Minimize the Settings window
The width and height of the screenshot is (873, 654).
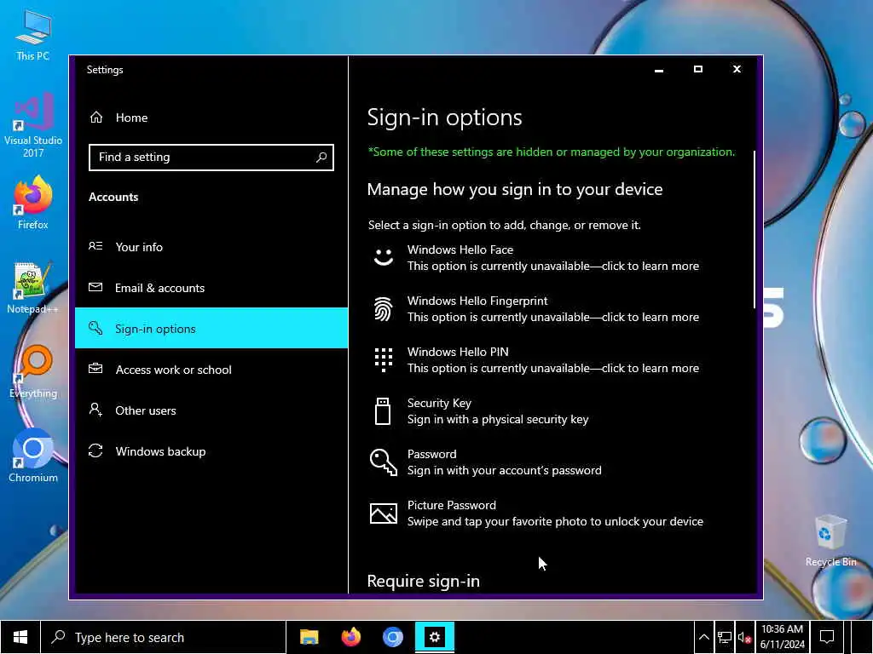(x=659, y=70)
